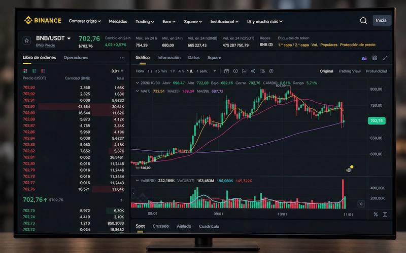Open Square dropdown in top navigation
Image resolution: width=406 pixels, height=253 pixels.
(x=193, y=22)
